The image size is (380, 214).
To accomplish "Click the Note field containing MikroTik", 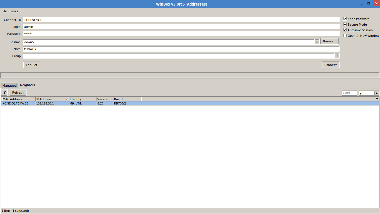I will [x=181, y=49].
